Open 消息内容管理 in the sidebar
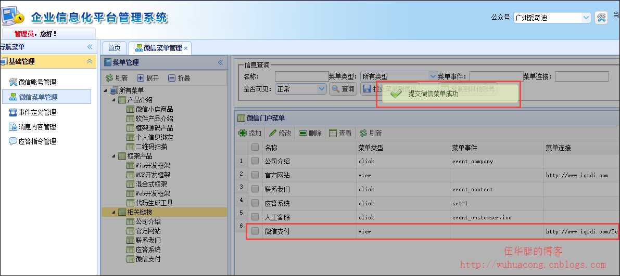The height and width of the screenshot is (276, 620). tap(32, 127)
